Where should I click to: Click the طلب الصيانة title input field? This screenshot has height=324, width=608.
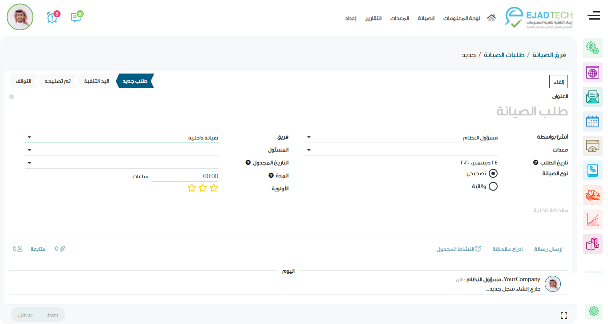438,111
